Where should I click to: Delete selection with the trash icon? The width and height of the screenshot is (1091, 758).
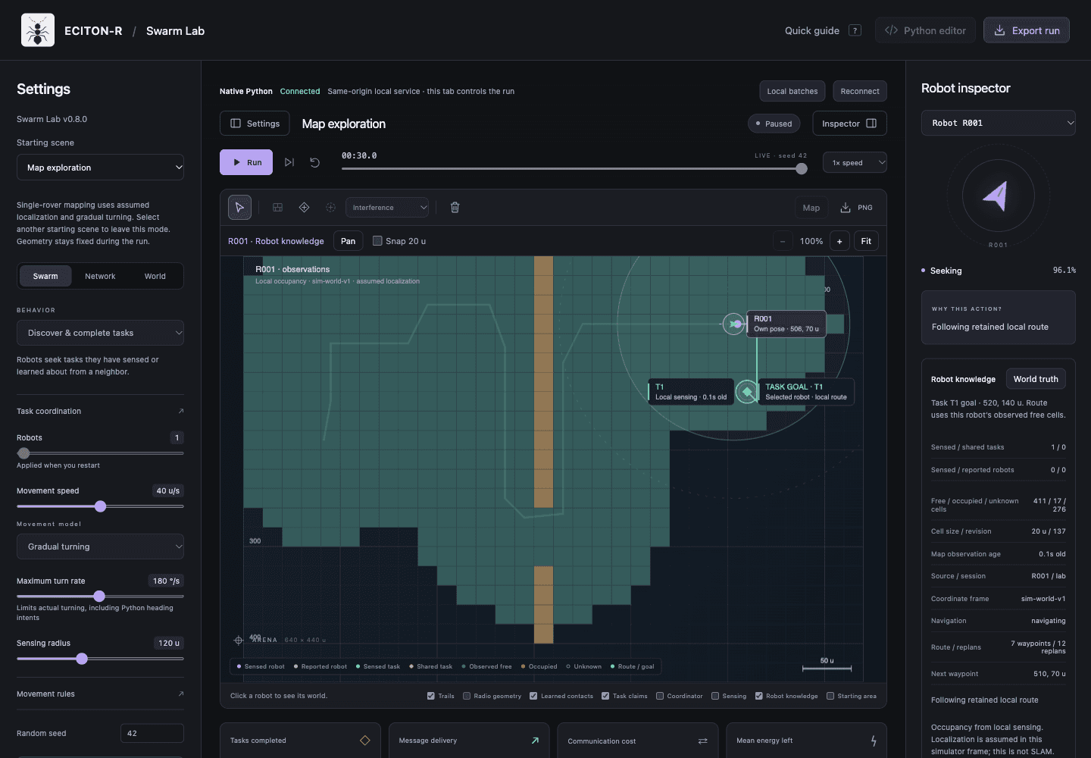(x=455, y=208)
